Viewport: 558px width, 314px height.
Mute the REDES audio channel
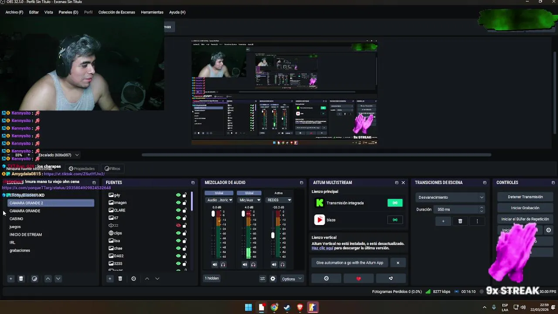(x=274, y=264)
